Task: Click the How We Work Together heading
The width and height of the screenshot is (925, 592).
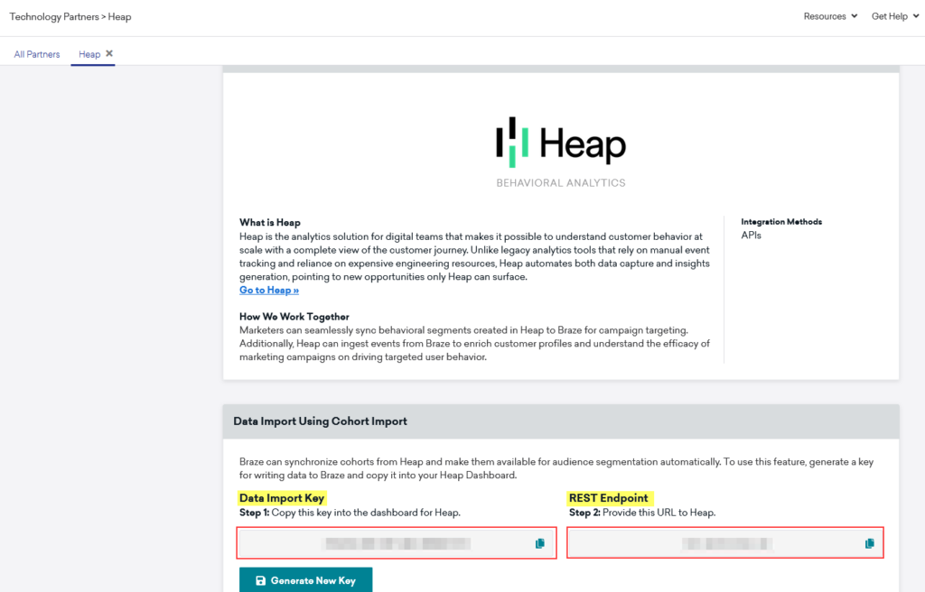Action: [x=294, y=317]
